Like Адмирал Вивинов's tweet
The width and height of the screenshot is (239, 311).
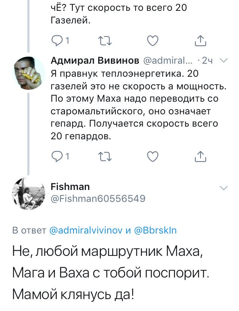[x=151, y=157]
